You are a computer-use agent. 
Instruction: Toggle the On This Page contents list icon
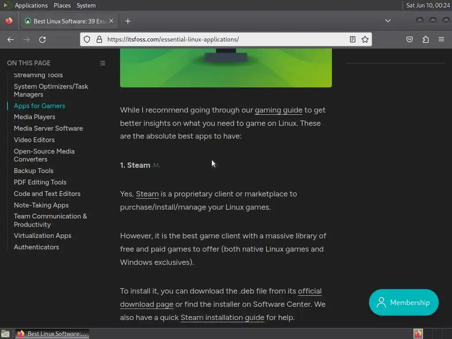click(102, 63)
